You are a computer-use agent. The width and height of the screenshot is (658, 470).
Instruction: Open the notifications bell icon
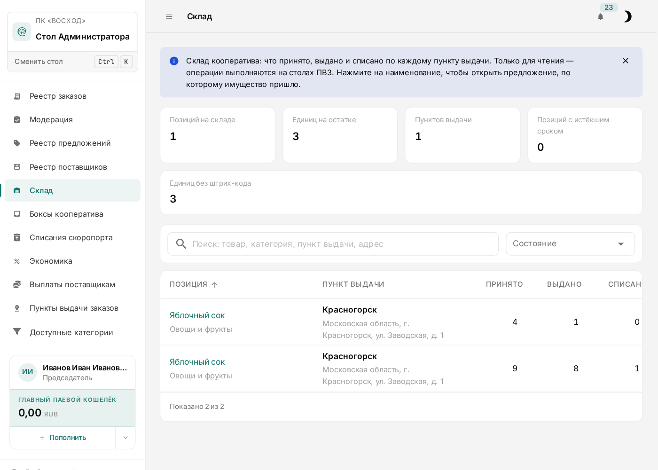pos(600,17)
